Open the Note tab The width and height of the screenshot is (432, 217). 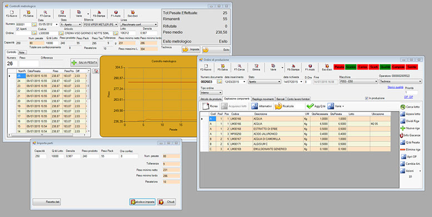pyautogui.click(x=21, y=52)
